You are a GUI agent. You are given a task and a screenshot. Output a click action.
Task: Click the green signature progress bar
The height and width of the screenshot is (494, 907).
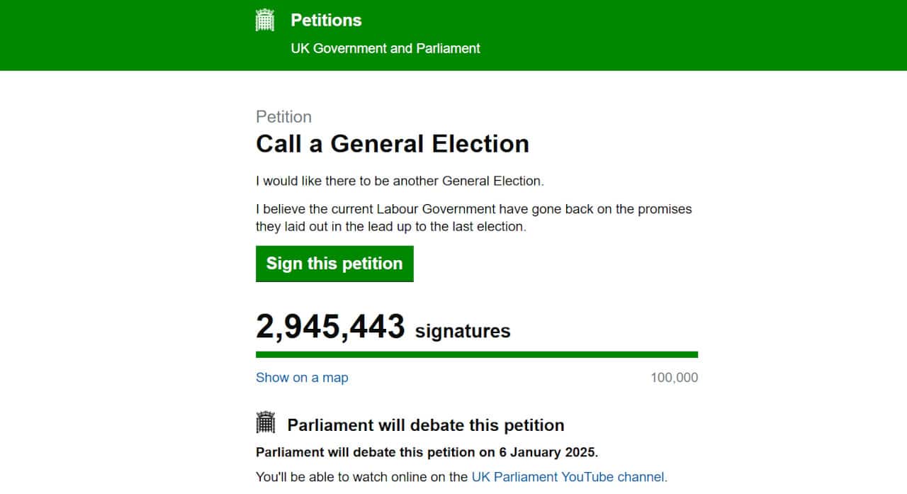[476, 354]
